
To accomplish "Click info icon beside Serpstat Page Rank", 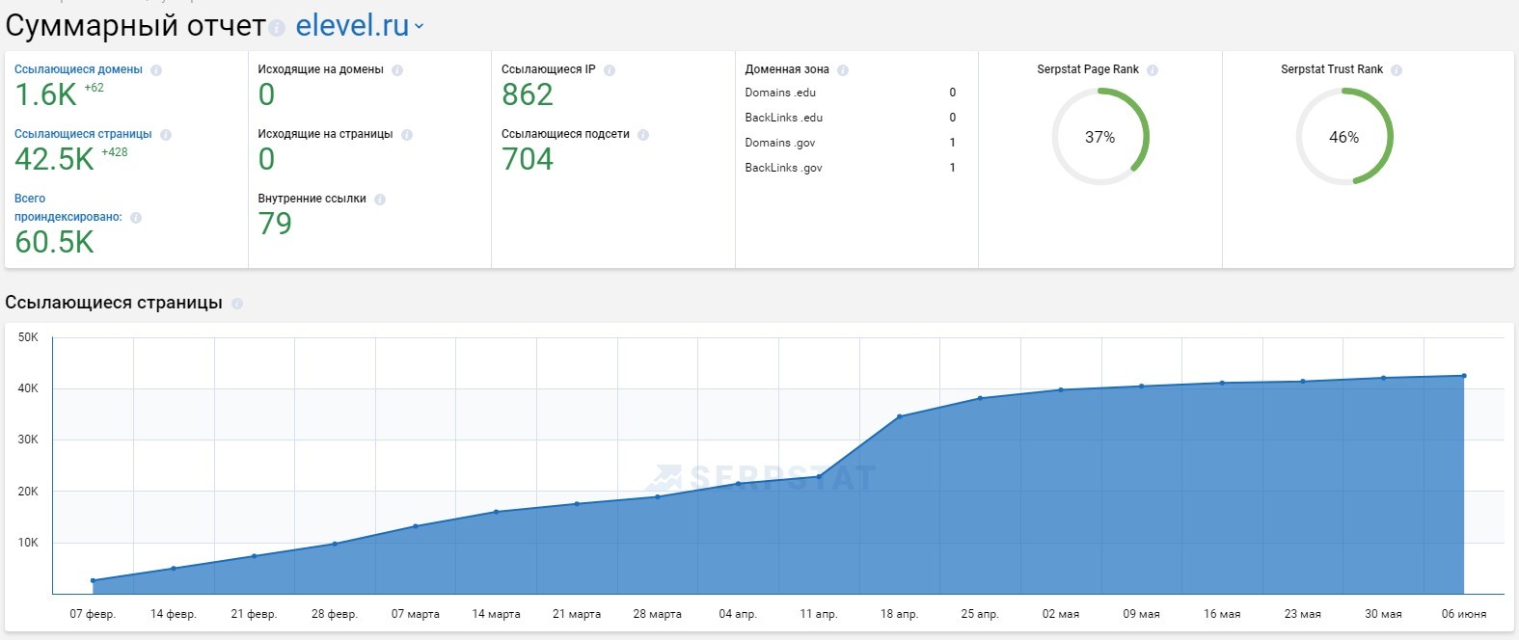I will click(1153, 70).
